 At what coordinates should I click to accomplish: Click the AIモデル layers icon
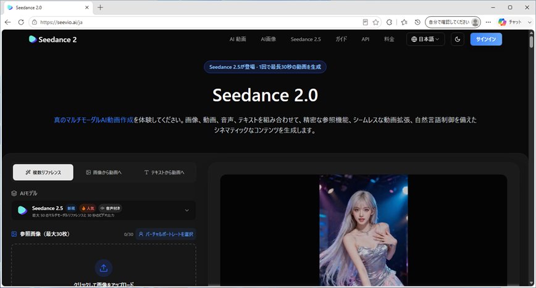(14, 194)
